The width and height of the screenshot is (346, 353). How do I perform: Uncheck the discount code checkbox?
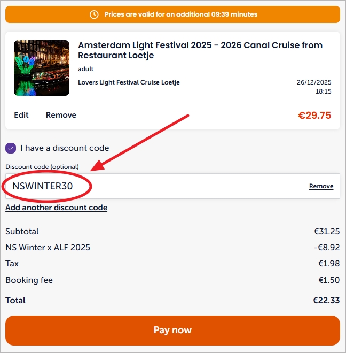(x=11, y=148)
